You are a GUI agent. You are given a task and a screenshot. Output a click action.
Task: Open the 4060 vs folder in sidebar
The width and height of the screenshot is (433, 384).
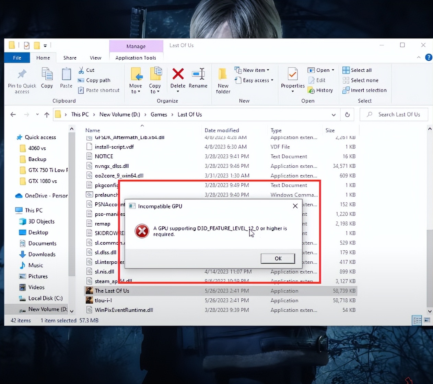33,148
